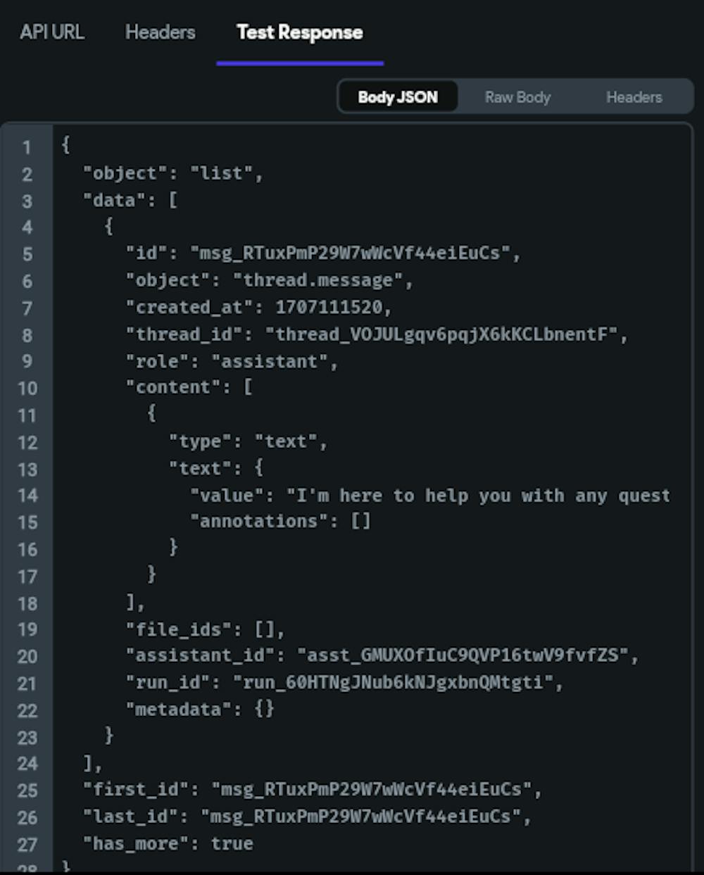Click the Body JSON view button
704x875 pixels.
point(398,96)
